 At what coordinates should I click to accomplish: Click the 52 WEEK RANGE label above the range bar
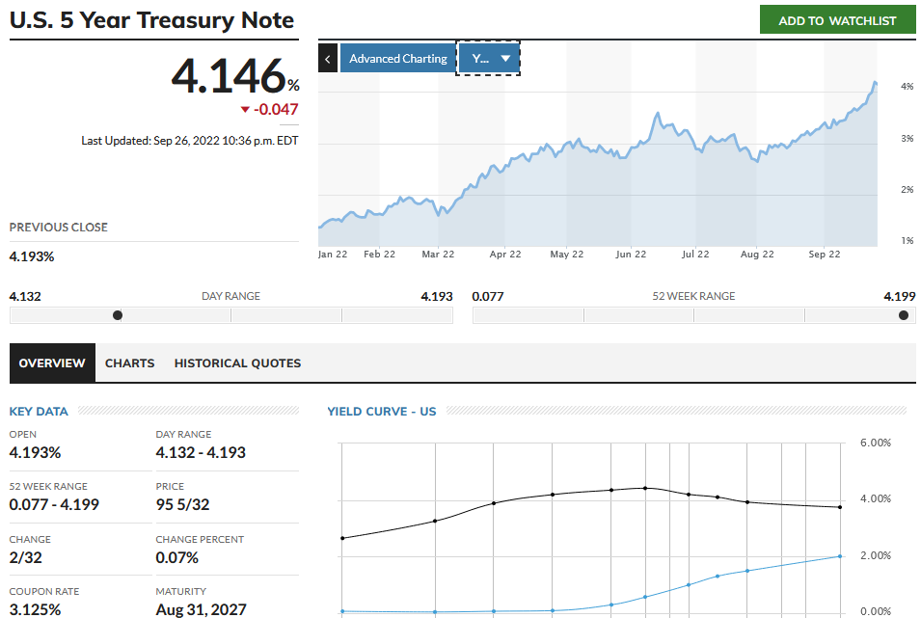tap(693, 297)
